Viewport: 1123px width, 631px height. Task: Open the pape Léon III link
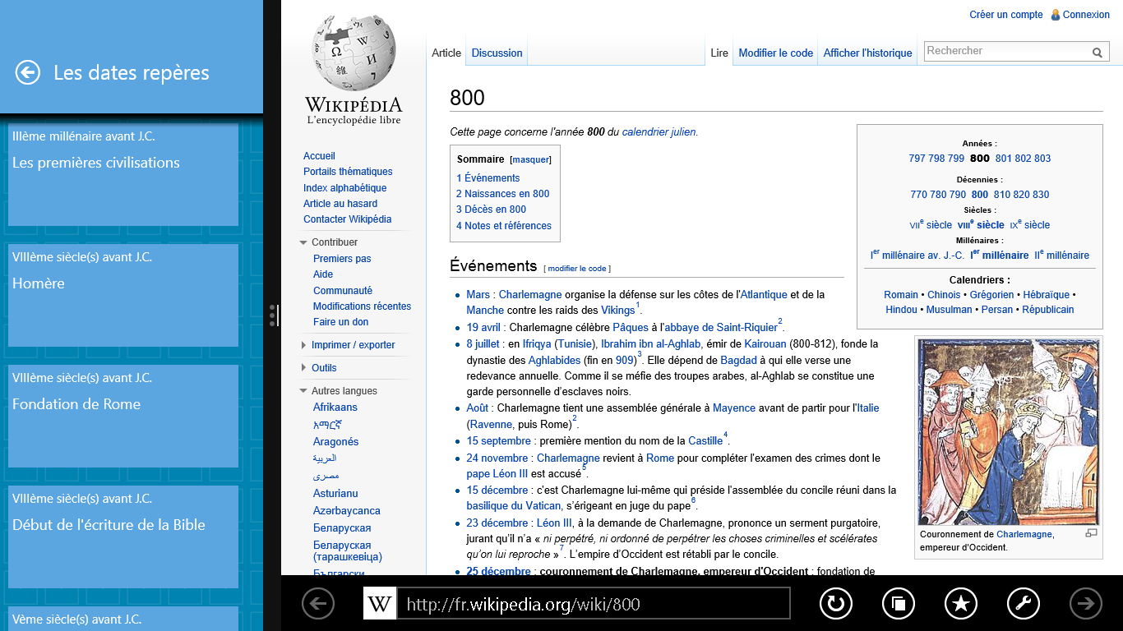click(497, 474)
